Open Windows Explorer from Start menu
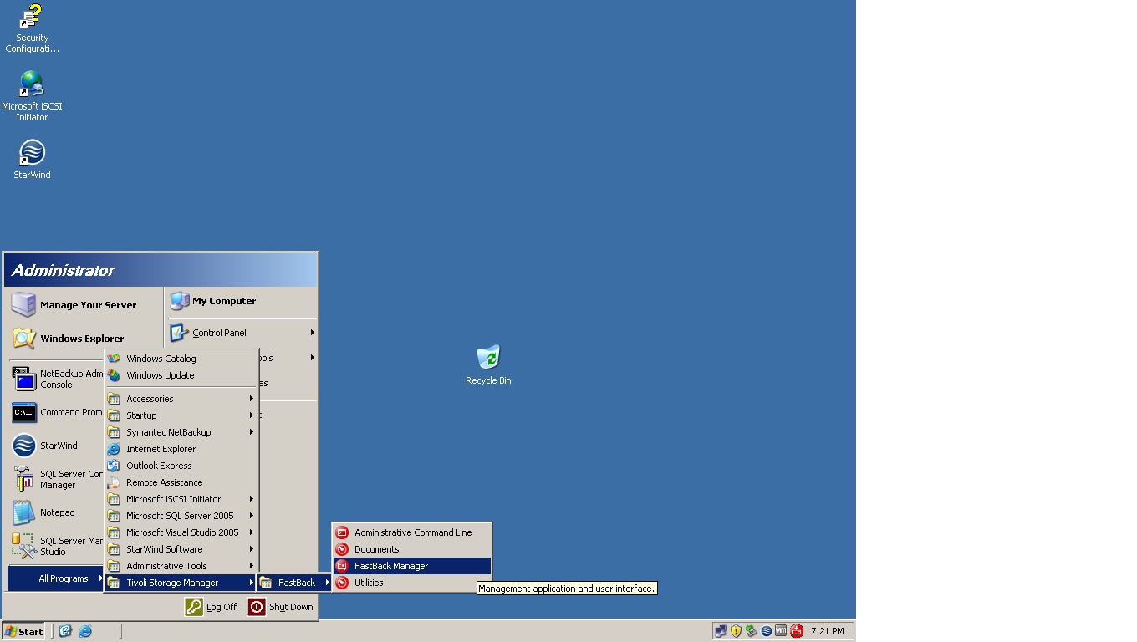The width and height of the screenshot is (1137, 642). click(84, 339)
